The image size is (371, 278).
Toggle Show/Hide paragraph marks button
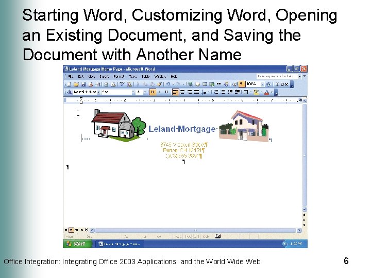pyautogui.click(x=241, y=84)
